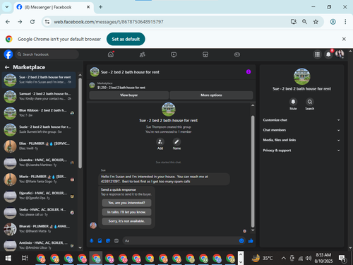Open a new Chrome tab
Image resolution: width=353 pixels, height=265 pixels.
100,7
